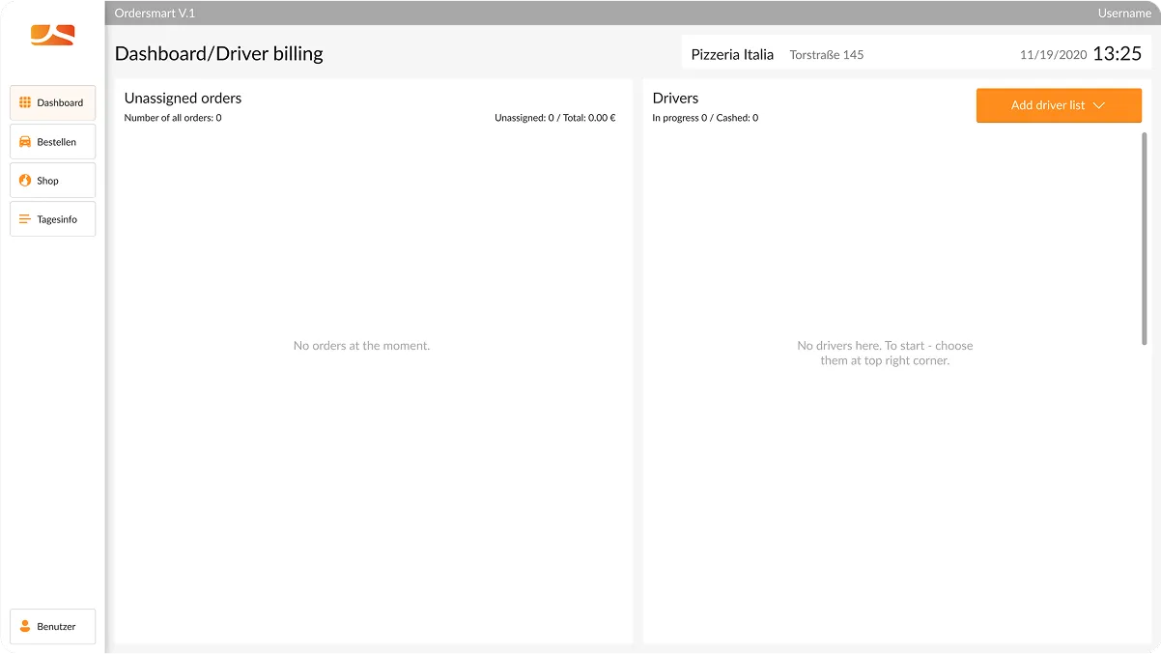The image size is (1161, 654).
Task: Click the 13:25 clock display
Action: (x=1118, y=54)
